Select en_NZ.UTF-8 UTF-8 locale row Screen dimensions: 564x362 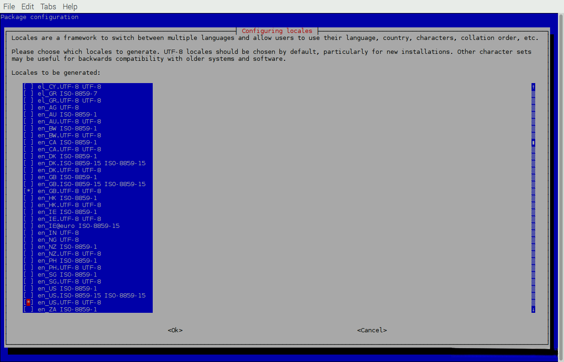[x=88, y=254]
